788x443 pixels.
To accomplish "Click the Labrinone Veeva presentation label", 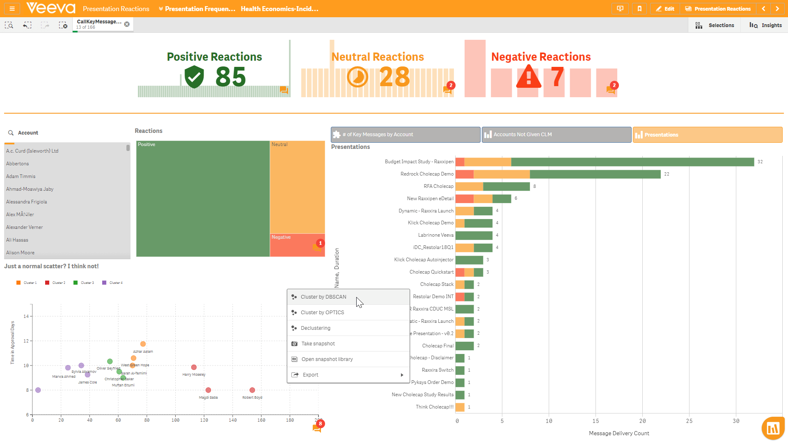I will pyautogui.click(x=436, y=235).
